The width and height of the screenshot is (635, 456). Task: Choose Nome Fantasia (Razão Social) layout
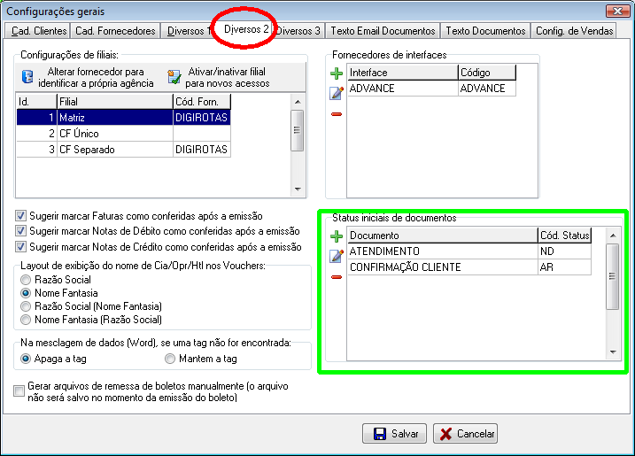click(26, 320)
